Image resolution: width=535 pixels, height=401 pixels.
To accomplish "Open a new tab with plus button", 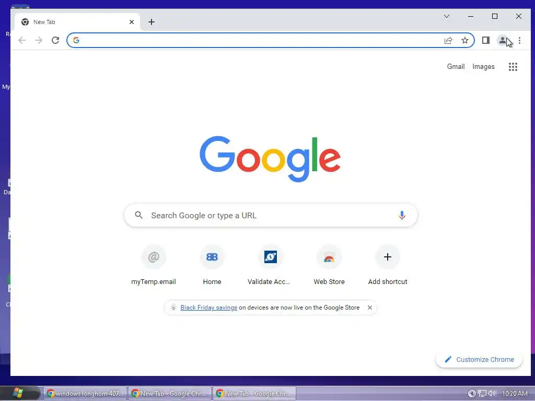I will 152,22.
